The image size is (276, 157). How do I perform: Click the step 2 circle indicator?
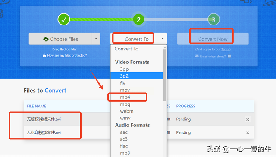pos(139,19)
